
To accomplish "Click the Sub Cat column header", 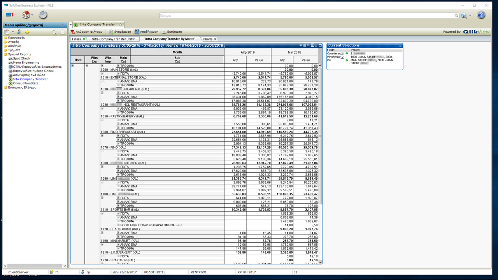I will tap(177, 60).
